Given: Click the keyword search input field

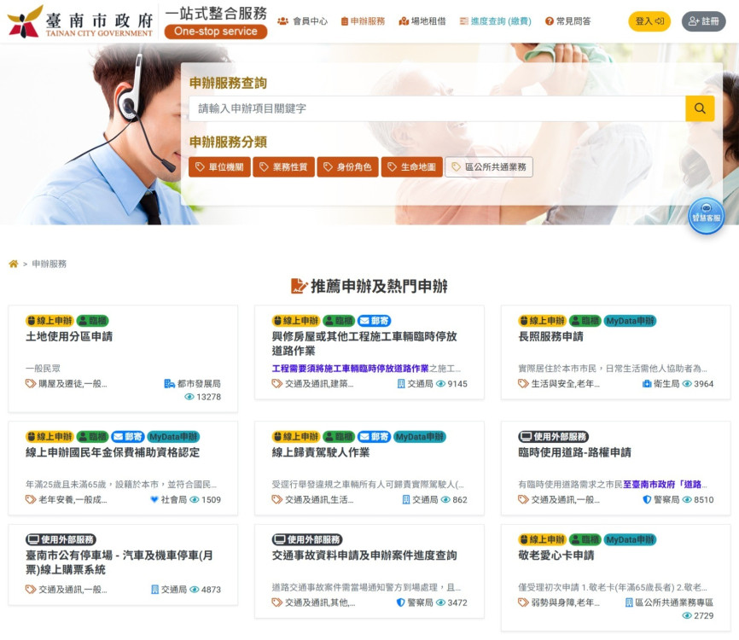Looking at the screenshot, I should tap(427, 108).
